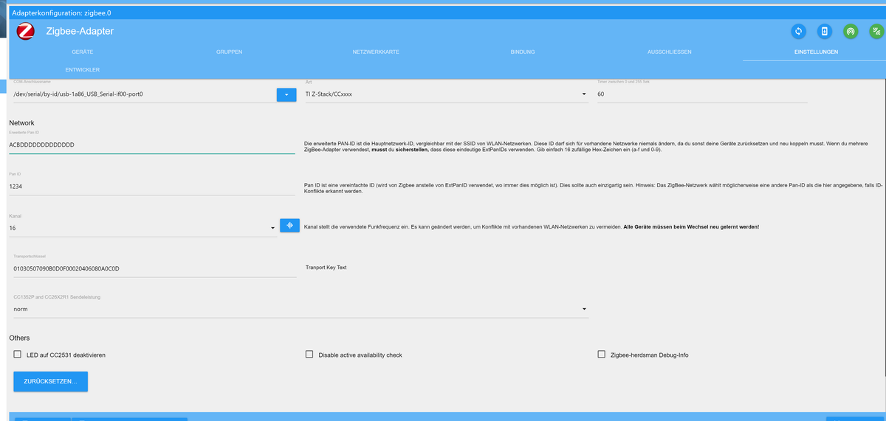Select the BINDUNG tab
Viewport: 886px width, 421px height.
(523, 52)
